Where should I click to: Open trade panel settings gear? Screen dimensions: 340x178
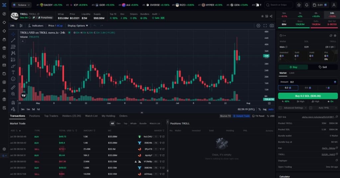coord(335,36)
